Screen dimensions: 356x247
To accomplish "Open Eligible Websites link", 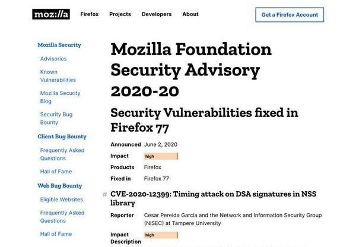I will [x=62, y=199].
